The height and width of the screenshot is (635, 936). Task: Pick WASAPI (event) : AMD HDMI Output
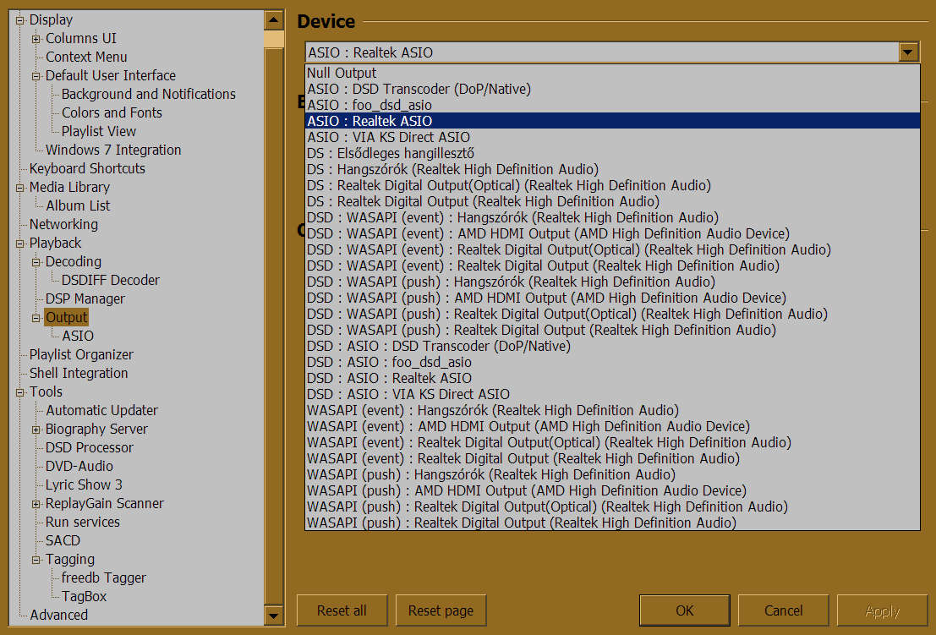pos(612,427)
